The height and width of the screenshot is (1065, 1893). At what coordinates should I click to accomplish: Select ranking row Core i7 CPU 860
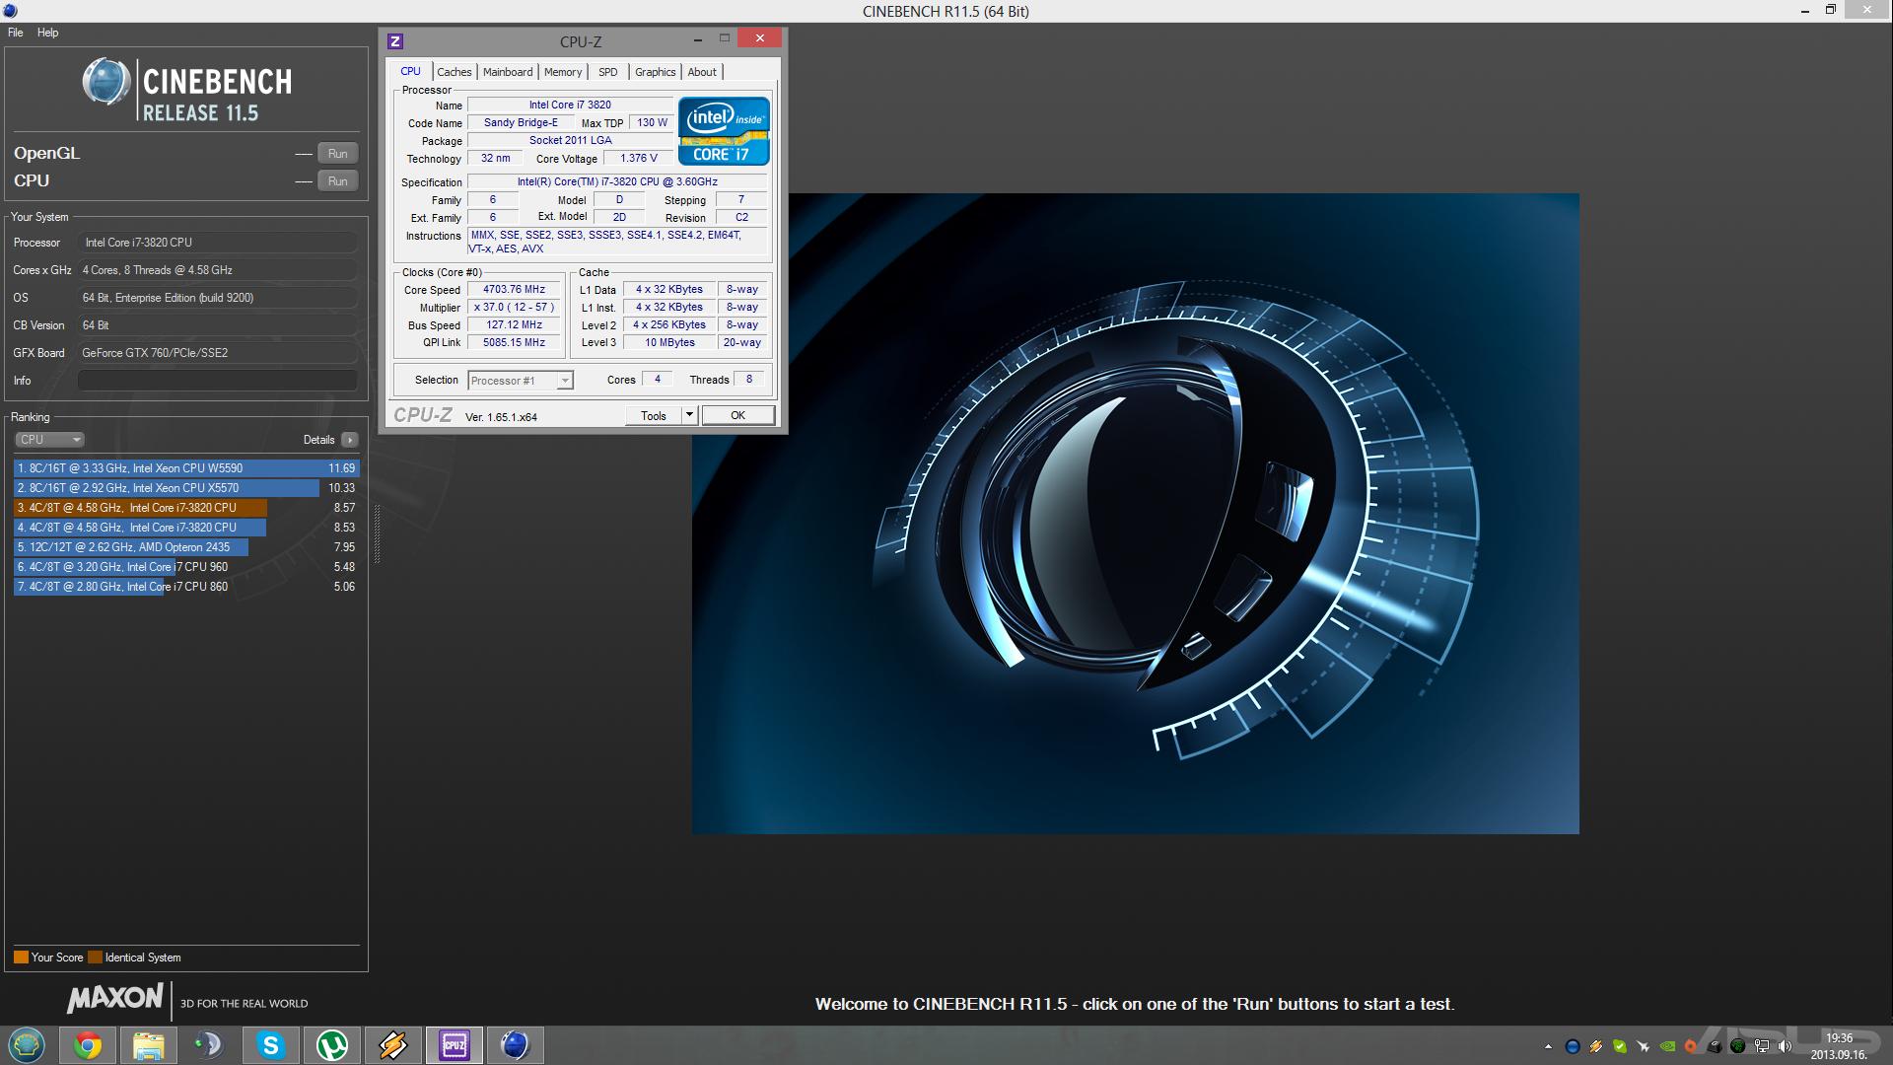click(186, 587)
